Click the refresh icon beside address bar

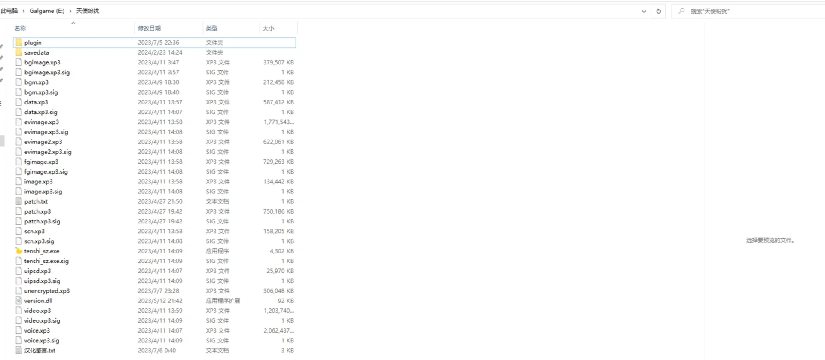[x=658, y=11]
